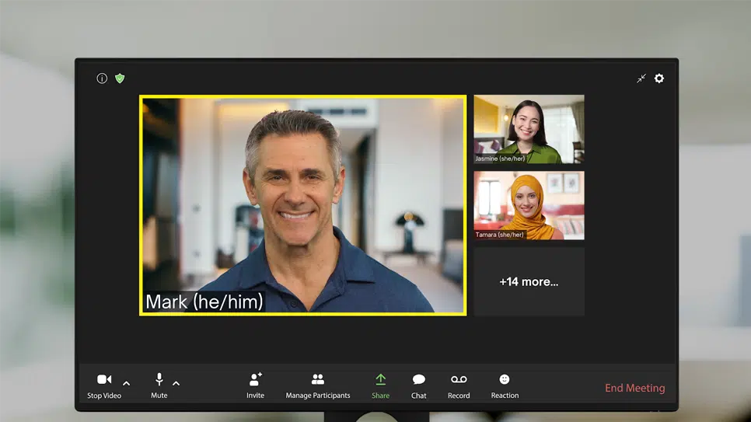Invite people to the meeting
The height and width of the screenshot is (422, 751).
255,386
